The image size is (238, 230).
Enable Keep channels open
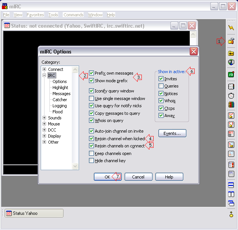click(91, 153)
